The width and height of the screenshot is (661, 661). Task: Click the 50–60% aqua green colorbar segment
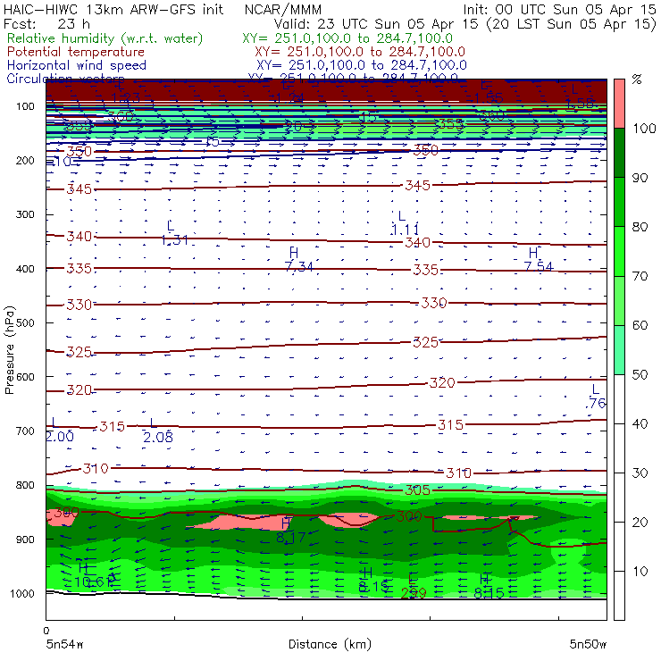coord(619,350)
